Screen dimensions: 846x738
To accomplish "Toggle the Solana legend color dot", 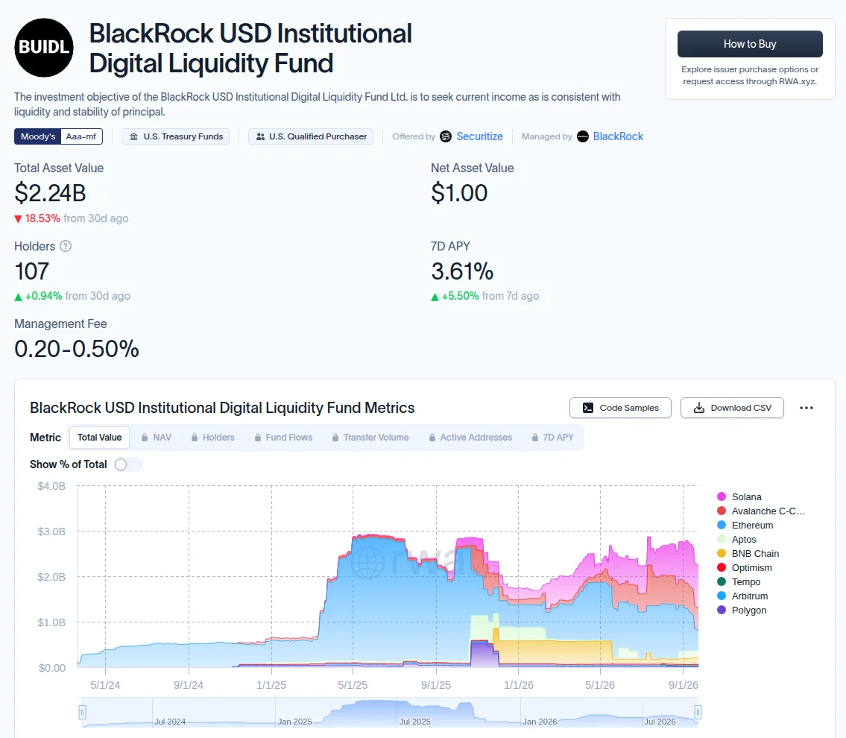I will click(722, 497).
